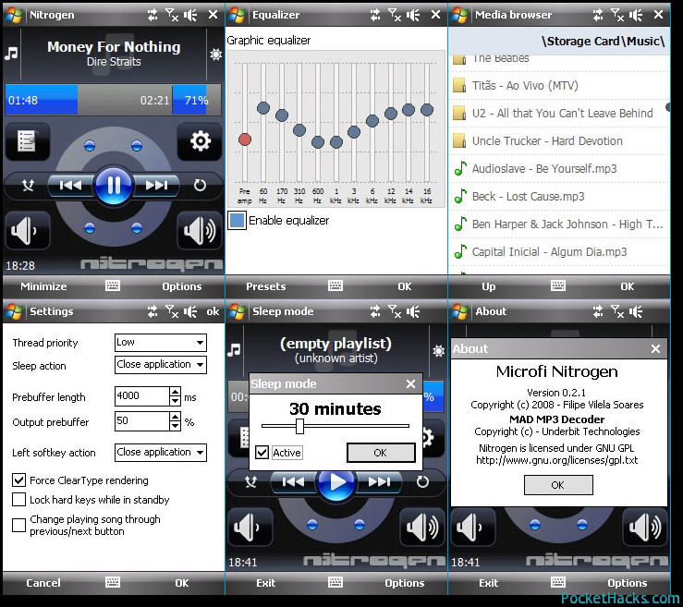Click the Prebuffer length field showing 4000
This screenshot has height=607, width=683.
coord(142,396)
